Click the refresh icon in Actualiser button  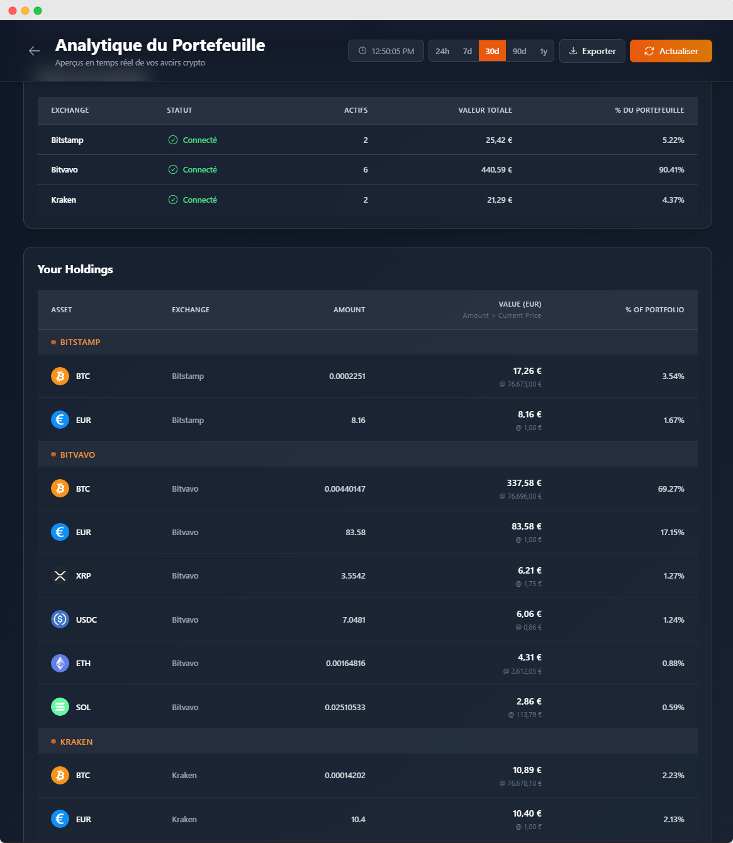649,51
